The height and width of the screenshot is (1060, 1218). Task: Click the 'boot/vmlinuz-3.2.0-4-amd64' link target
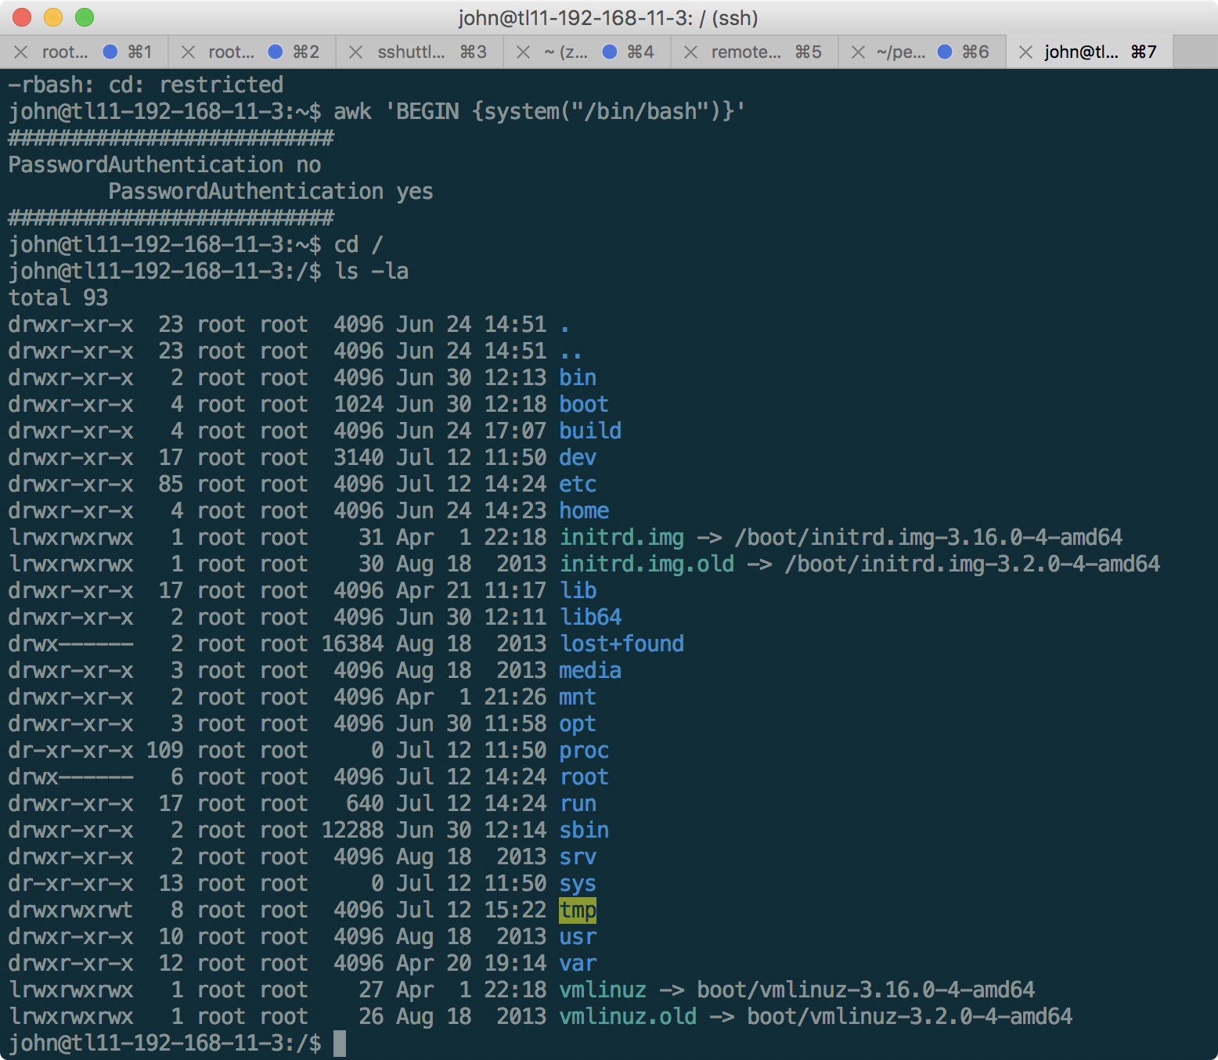click(x=910, y=1016)
